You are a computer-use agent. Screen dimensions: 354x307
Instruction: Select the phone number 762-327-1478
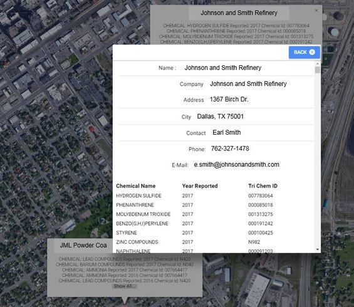(x=230, y=148)
